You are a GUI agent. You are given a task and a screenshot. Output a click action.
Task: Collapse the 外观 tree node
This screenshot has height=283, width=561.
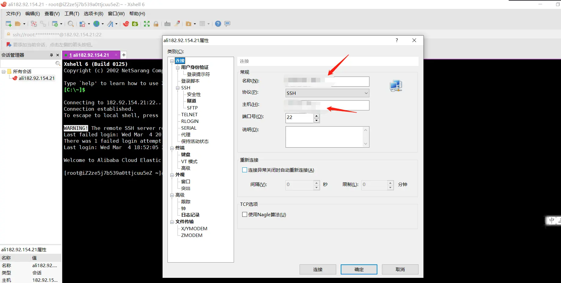[x=172, y=175]
